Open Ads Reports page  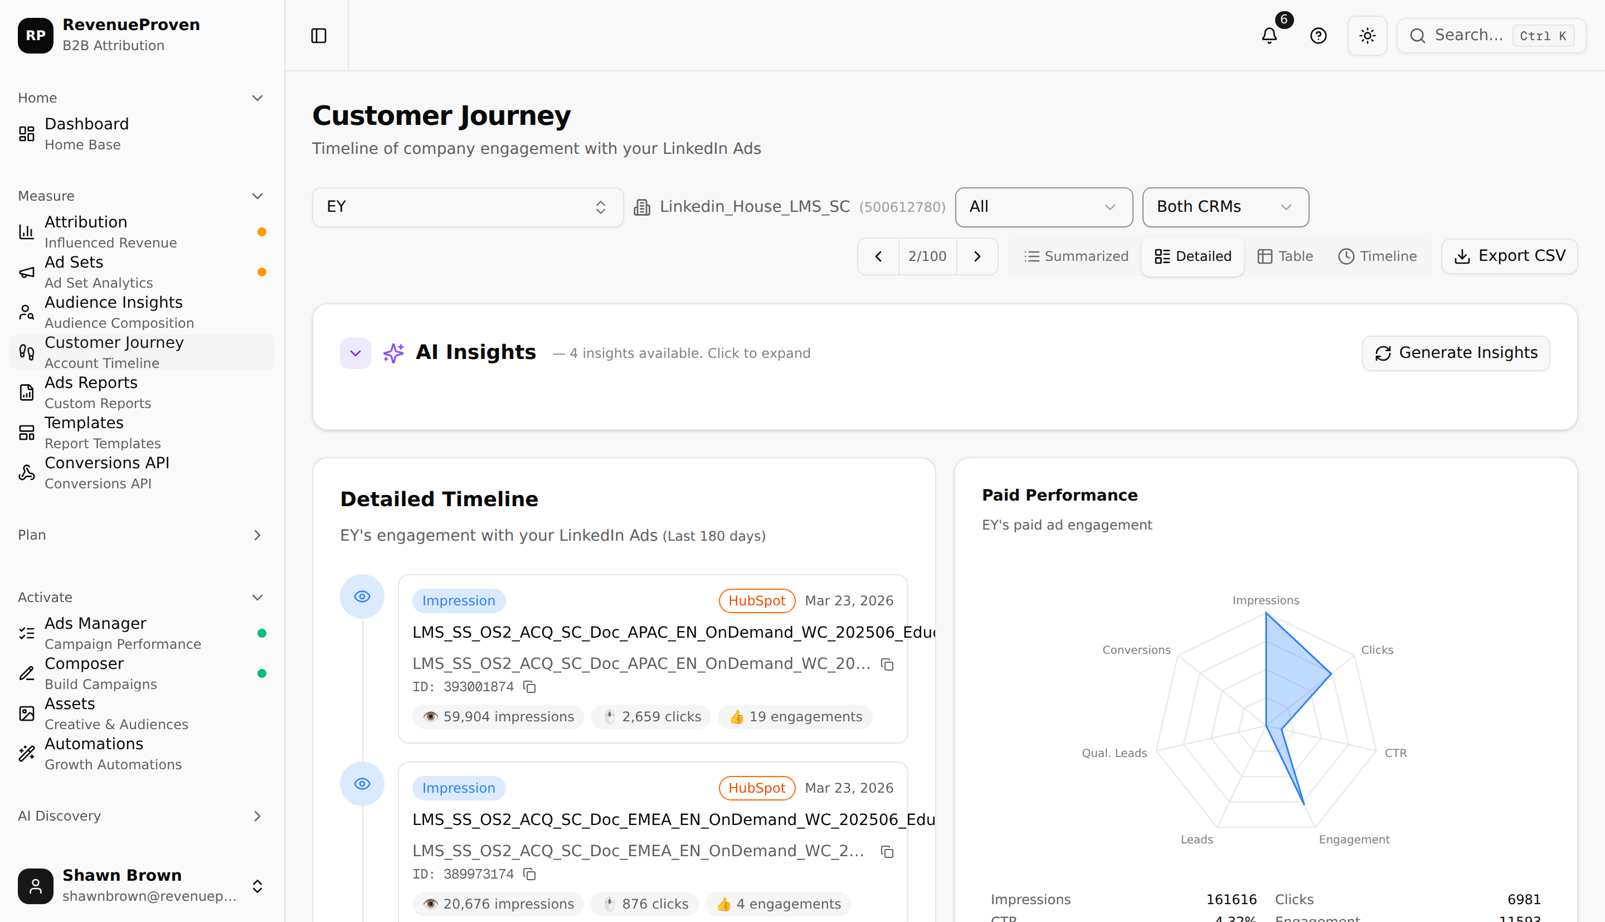coord(142,392)
